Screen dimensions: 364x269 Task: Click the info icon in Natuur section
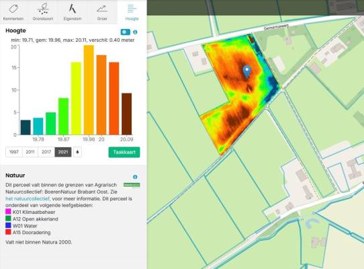tap(135, 177)
